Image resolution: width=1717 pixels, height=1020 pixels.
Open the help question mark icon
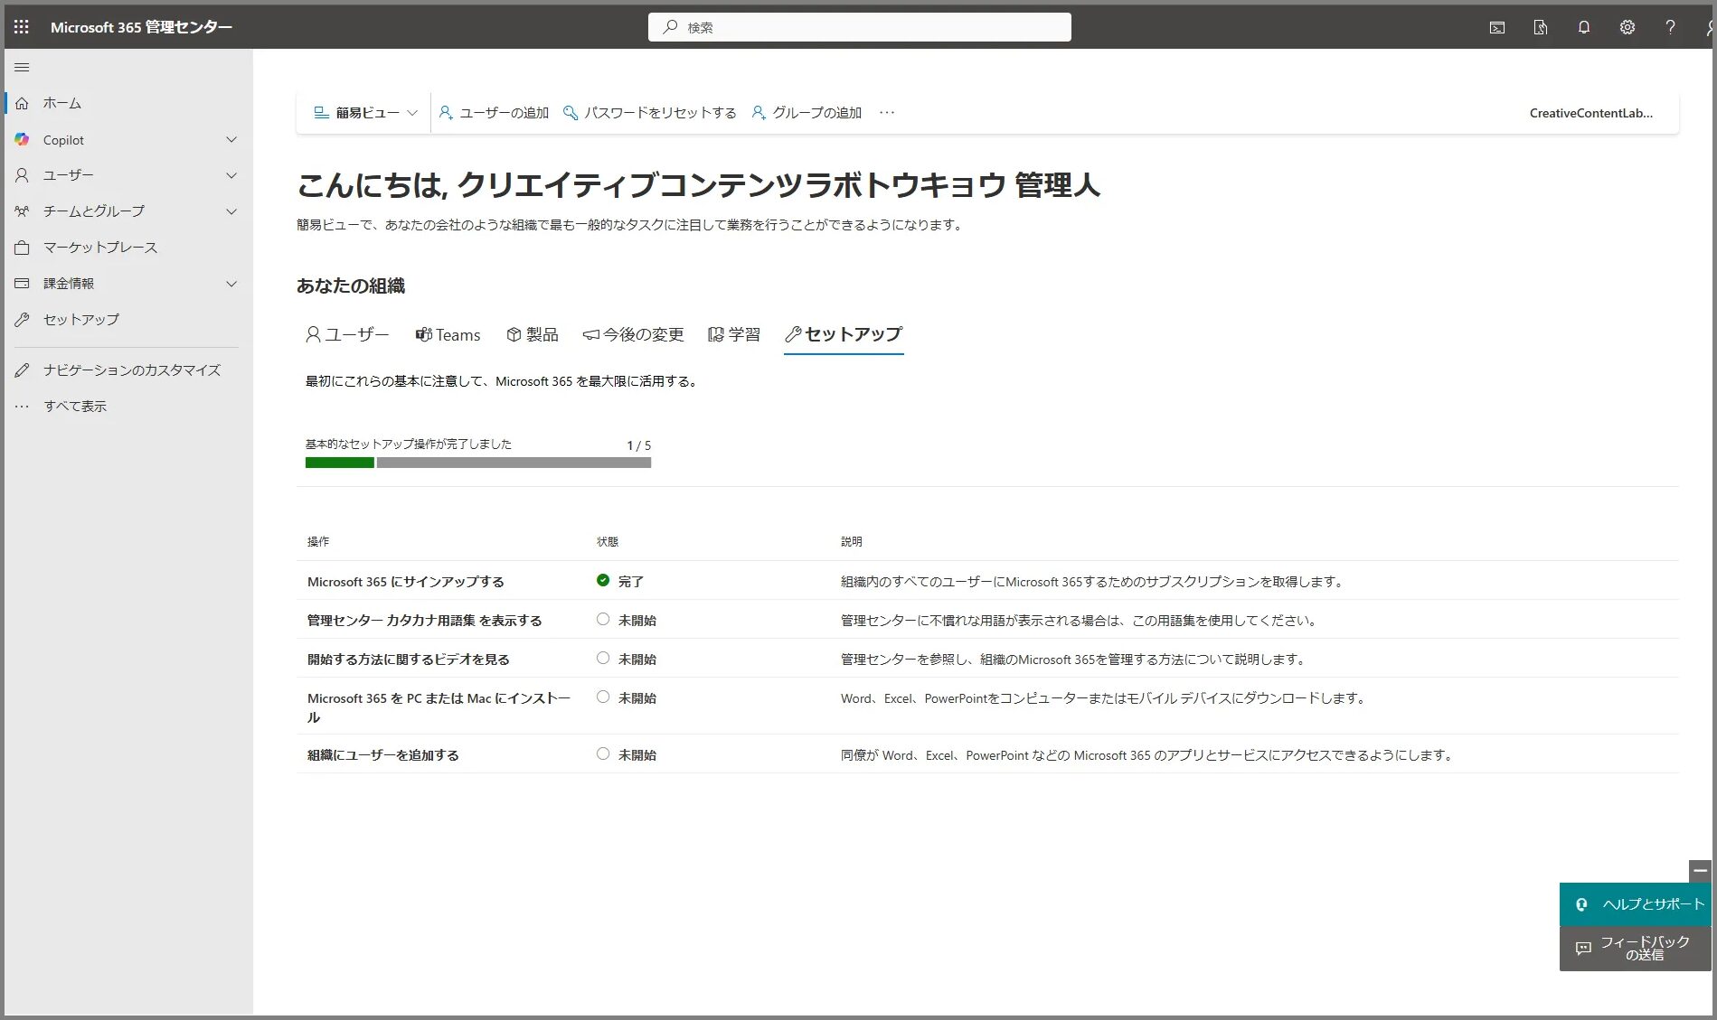(x=1670, y=27)
